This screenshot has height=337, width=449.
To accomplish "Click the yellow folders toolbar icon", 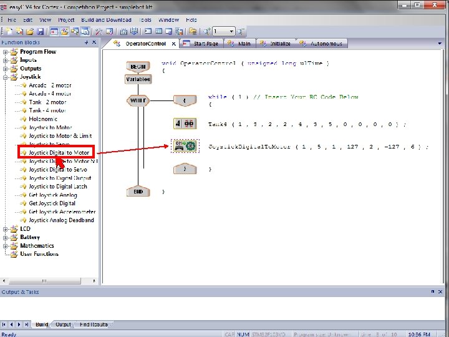I will click(x=193, y=31).
